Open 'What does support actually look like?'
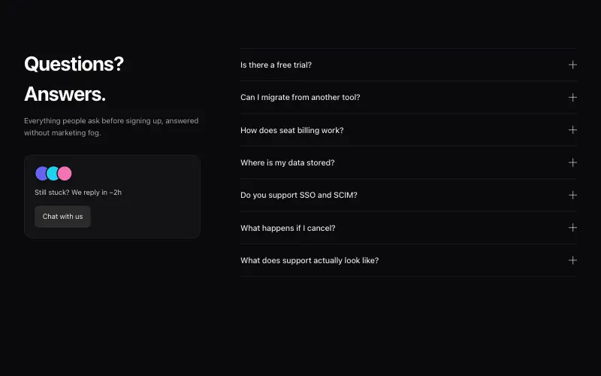Screen dimensions: 601x376 pos(409,260)
